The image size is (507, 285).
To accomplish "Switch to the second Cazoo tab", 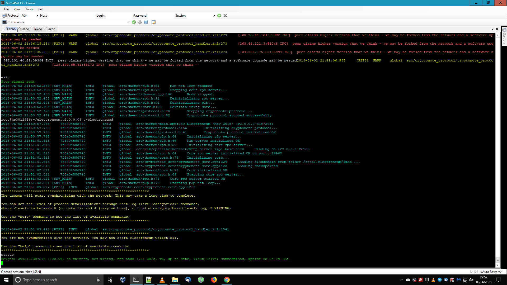I will click(25, 29).
